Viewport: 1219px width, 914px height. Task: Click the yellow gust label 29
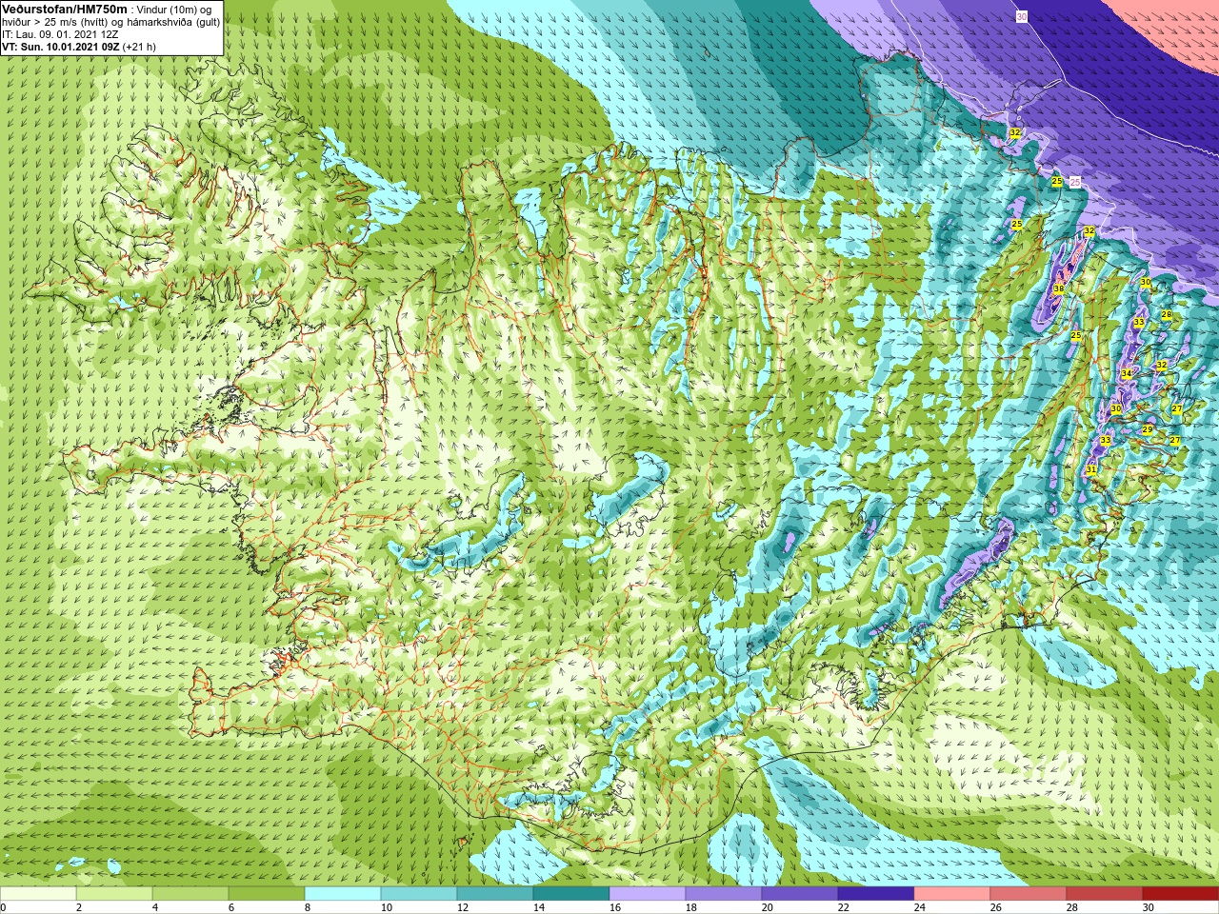point(1148,430)
